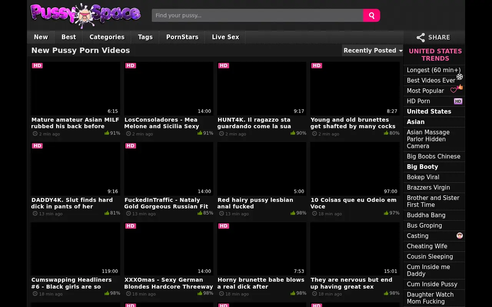Click the 'UNITED STATES TRENDS' heading
Image resolution: width=492 pixels, height=307 pixels.
[x=435, y=55]
